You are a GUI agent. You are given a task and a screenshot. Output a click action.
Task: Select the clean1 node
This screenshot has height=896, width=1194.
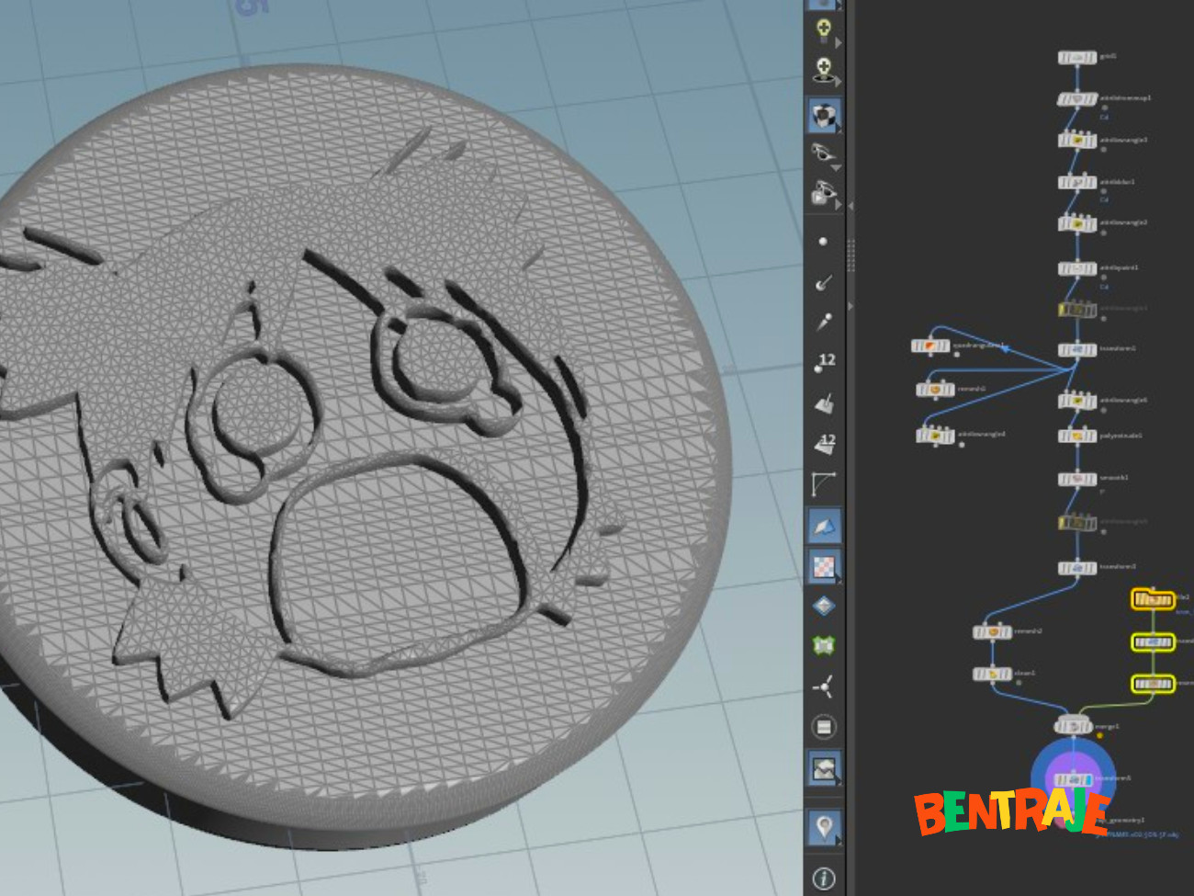pyautogui.click(x=992, y=674)
